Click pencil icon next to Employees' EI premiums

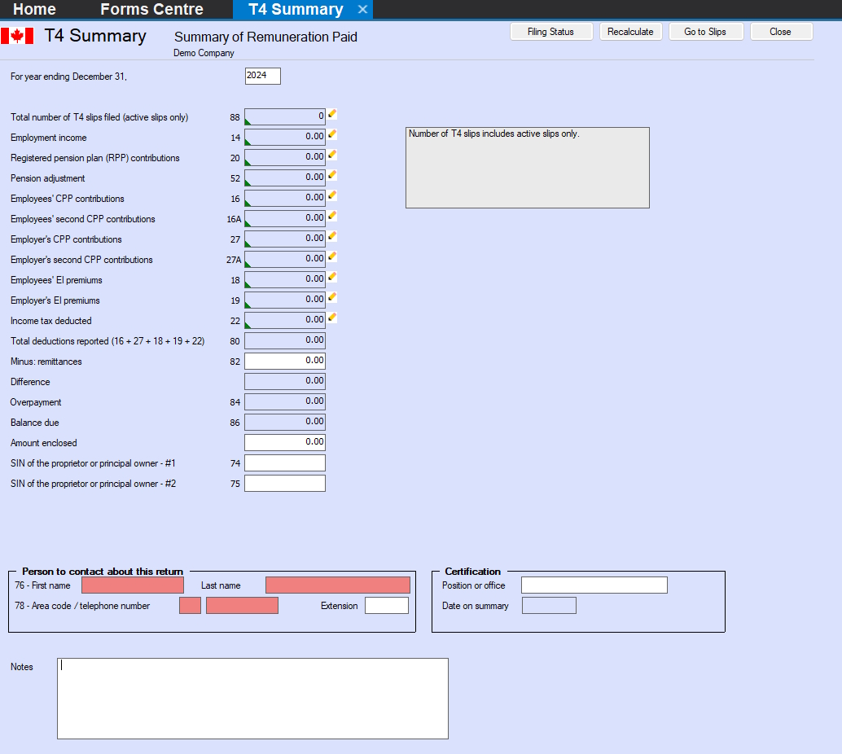pos(332,277)
